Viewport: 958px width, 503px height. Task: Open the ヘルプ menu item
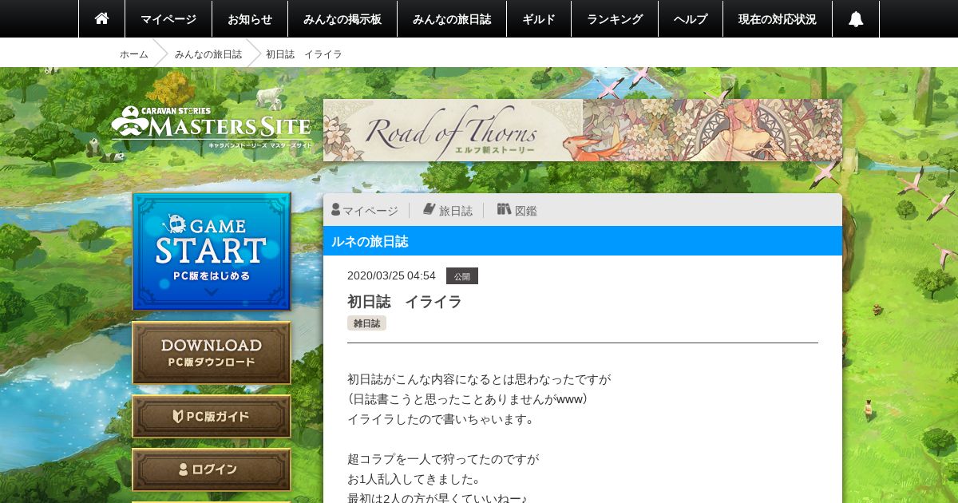coord(691,18)
